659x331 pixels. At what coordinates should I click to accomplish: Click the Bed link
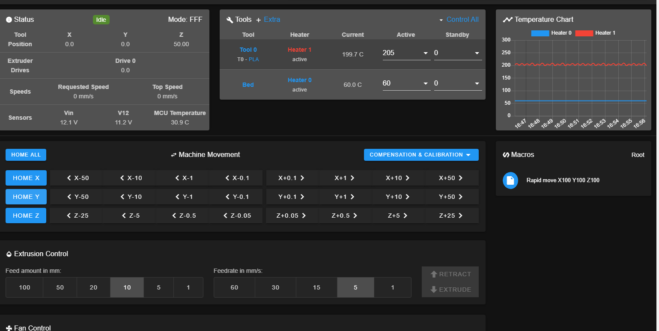pos(248,85)
